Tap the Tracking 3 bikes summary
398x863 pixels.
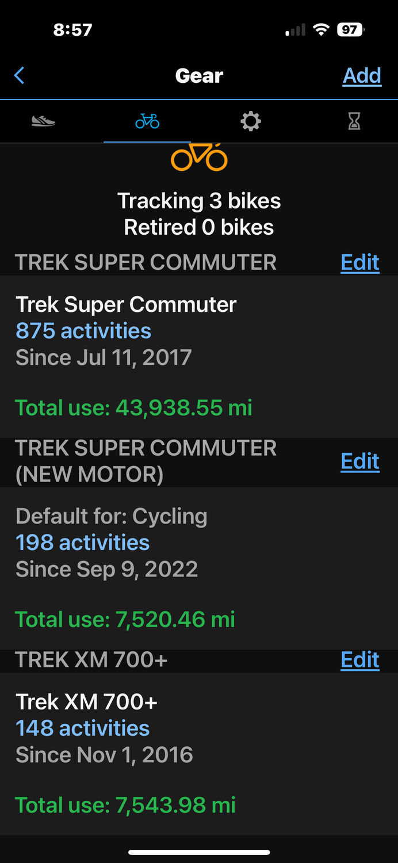tap(199, 201)
